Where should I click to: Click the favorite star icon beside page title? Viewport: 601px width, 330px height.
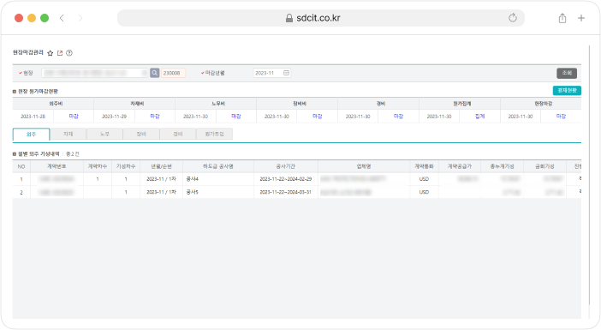tap(51, 53)
